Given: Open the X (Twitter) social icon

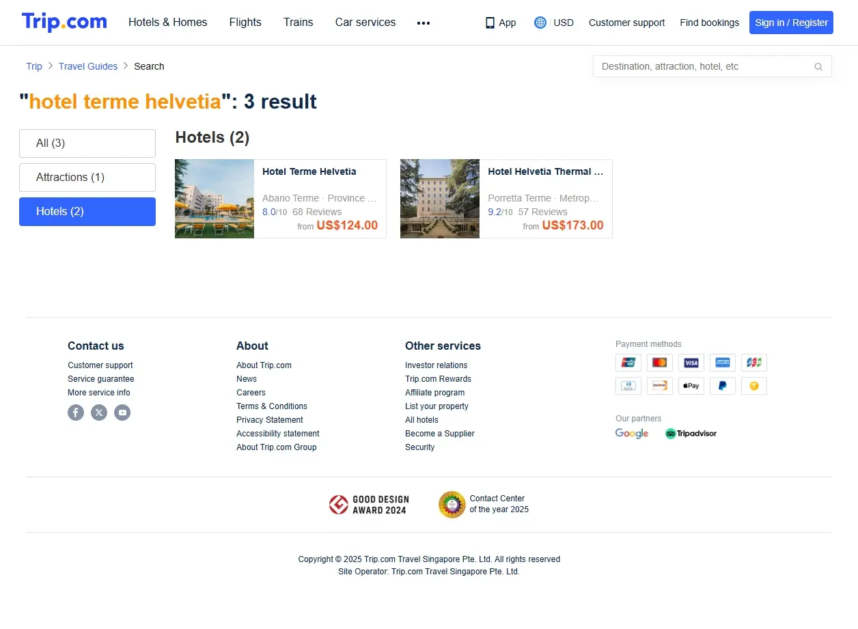Looking at the screenshot, I should tap(99, 413).
